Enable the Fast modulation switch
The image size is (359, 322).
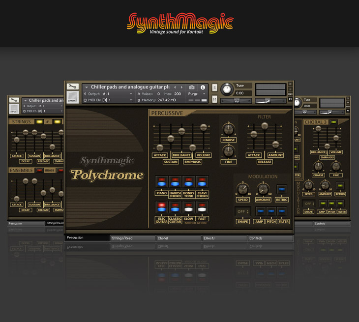tap(202, 207)
